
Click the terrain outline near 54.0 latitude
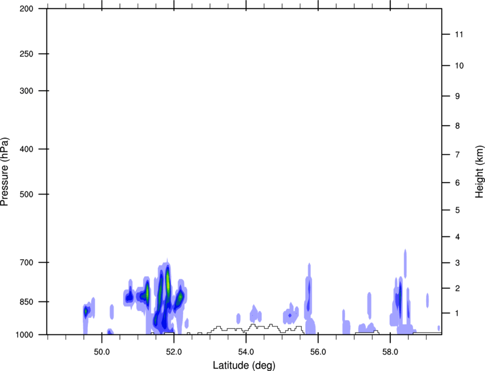coord(256,328)
